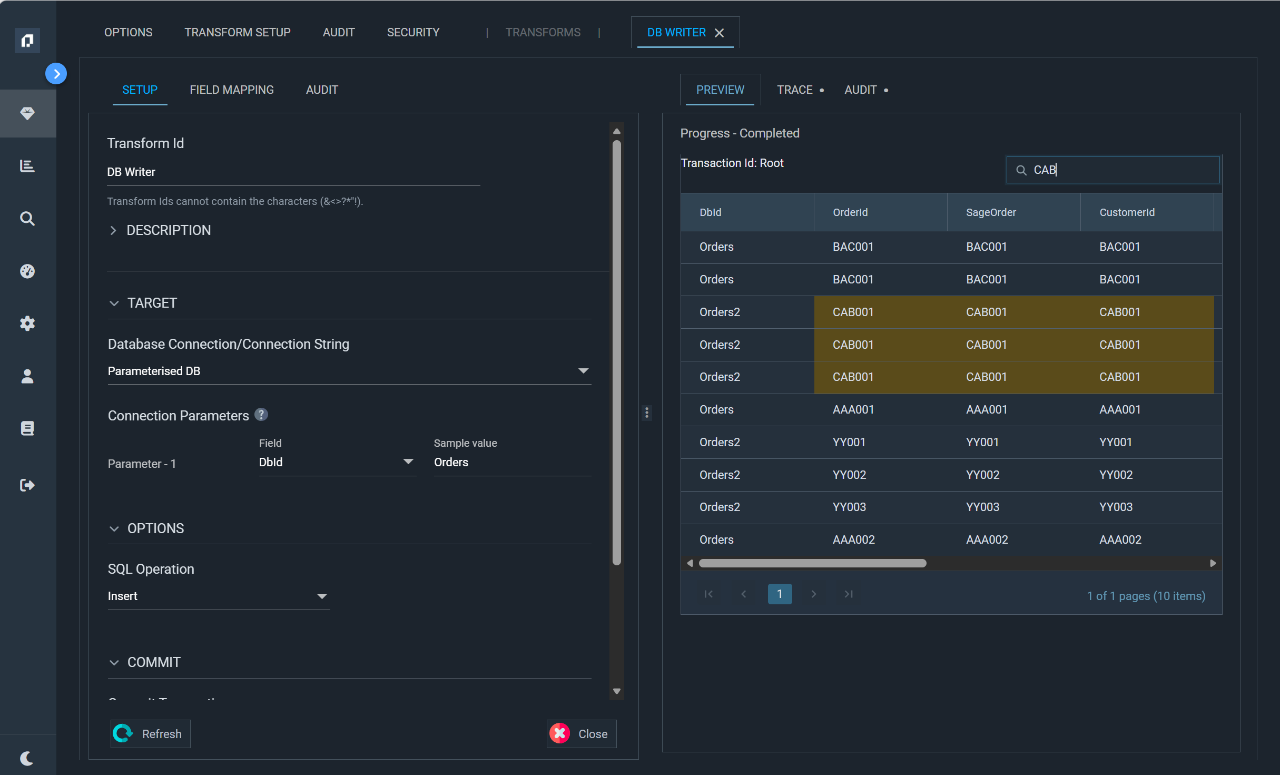Viewport: 1280px width, 775px height.
Task: Open the SQL Operation Insert dropdown
Action: (x=219, y=596)
